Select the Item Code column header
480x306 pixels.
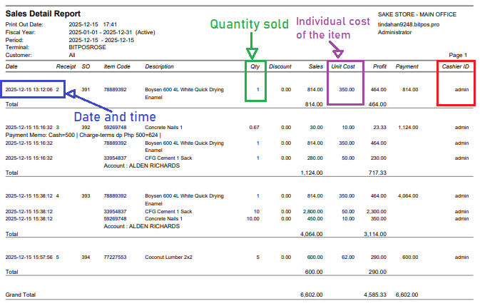coord(117,66)
